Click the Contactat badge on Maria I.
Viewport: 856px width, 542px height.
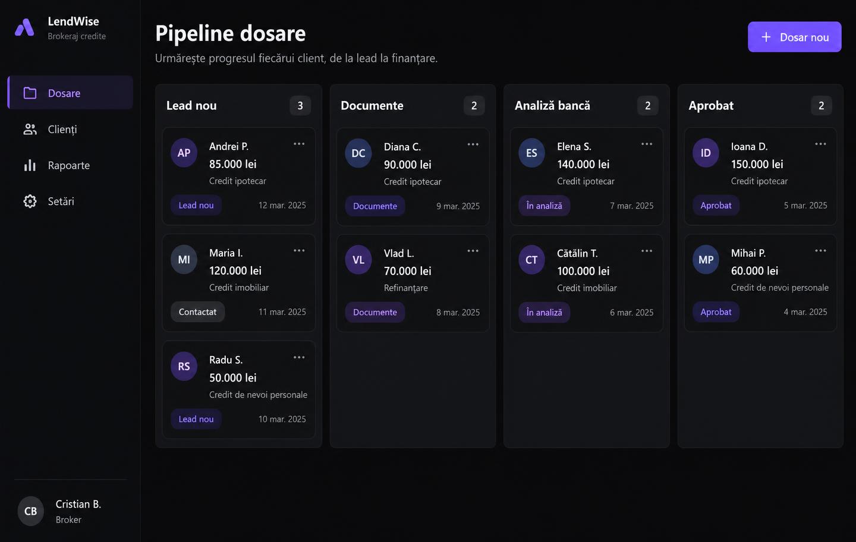(198, 312)
